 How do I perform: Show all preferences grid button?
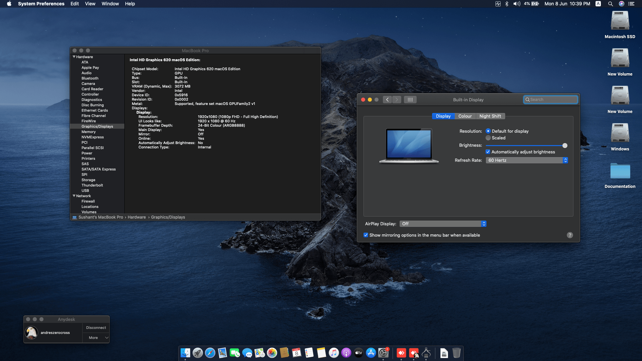pyautogui.click(x=410, y=100)
